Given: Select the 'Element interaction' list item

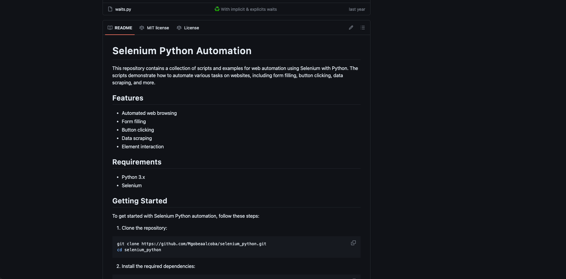Looking at the screenshot, I should tap(143, 147).
